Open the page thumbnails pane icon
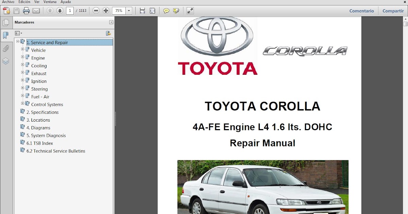The width and height of the screenshot is (408, 214). point(6,23)
